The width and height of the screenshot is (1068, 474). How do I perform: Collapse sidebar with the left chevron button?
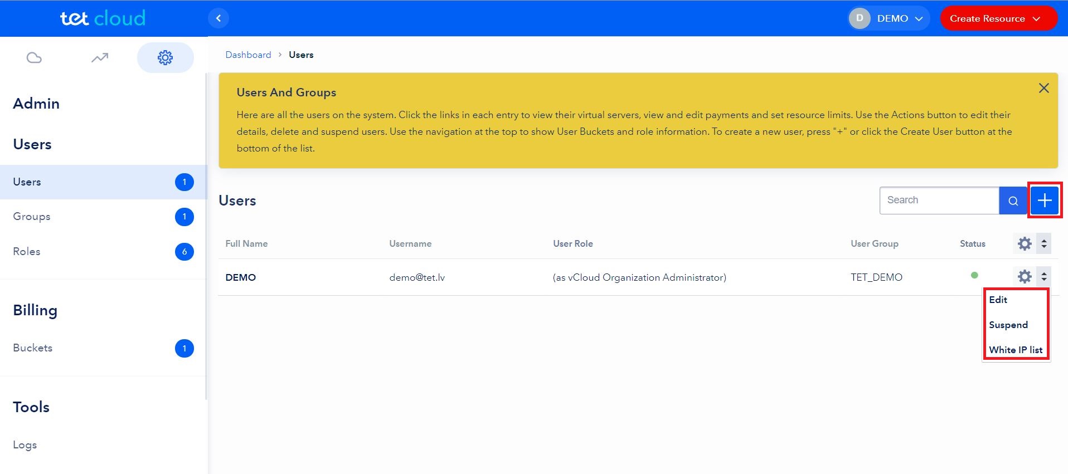[x=219, y=18]
